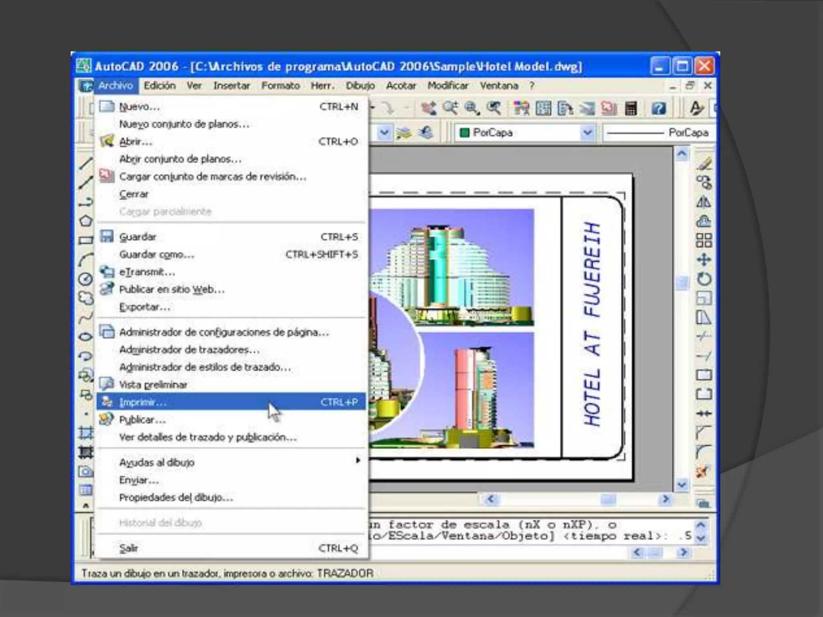The height and width of the screenshot is (617, 823).
Task: Click the Move tool icon
Action: [x=704, y=259]
